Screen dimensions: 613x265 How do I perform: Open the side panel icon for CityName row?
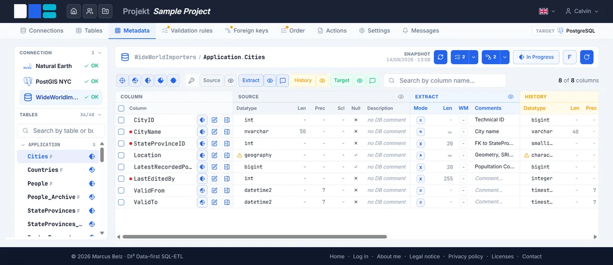point(227,132)
